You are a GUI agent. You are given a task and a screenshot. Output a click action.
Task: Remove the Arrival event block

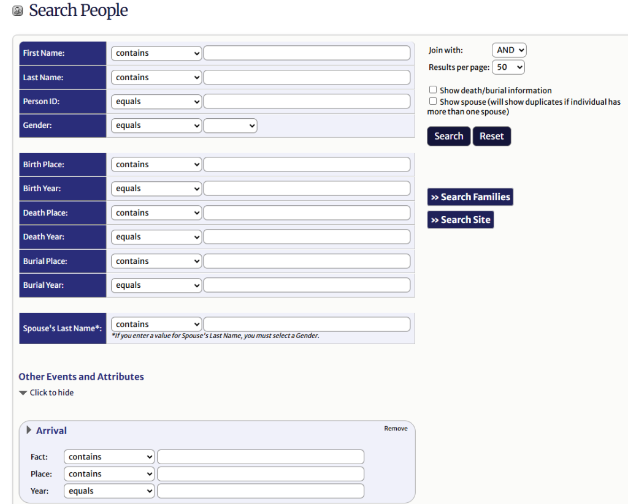[396, 428]
